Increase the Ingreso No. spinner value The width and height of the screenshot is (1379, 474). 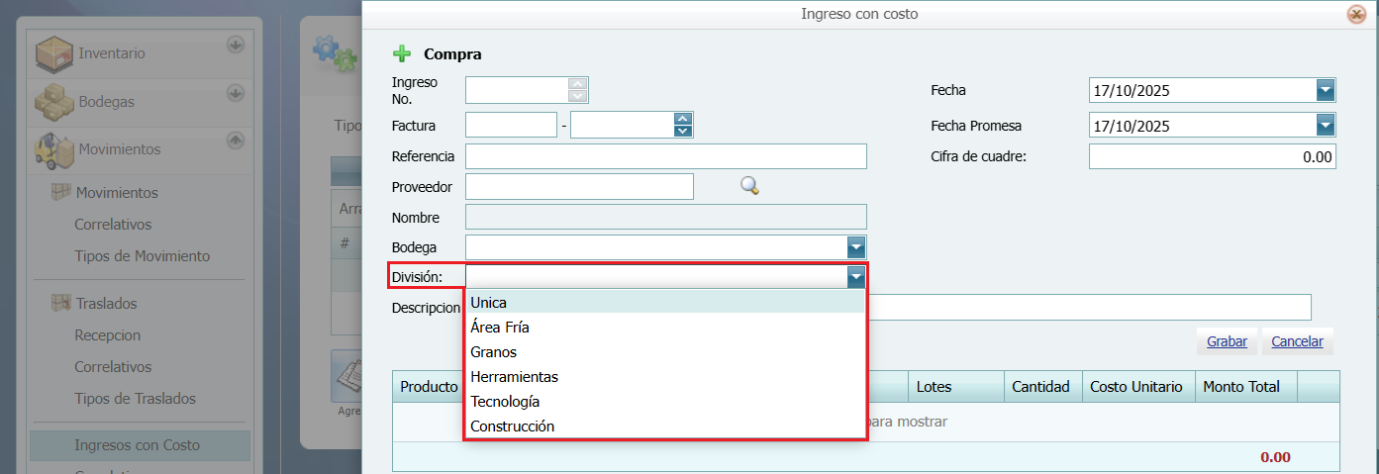point(578,85)
